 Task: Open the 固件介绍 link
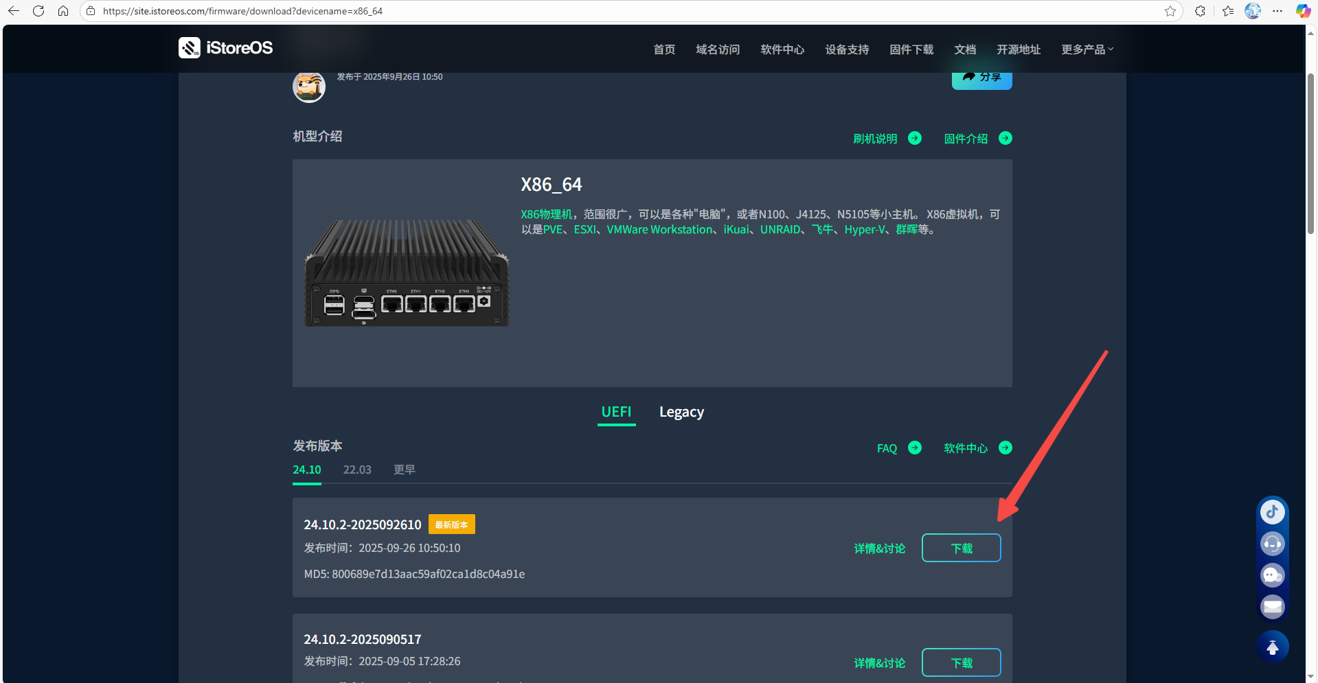pos(966,139)
